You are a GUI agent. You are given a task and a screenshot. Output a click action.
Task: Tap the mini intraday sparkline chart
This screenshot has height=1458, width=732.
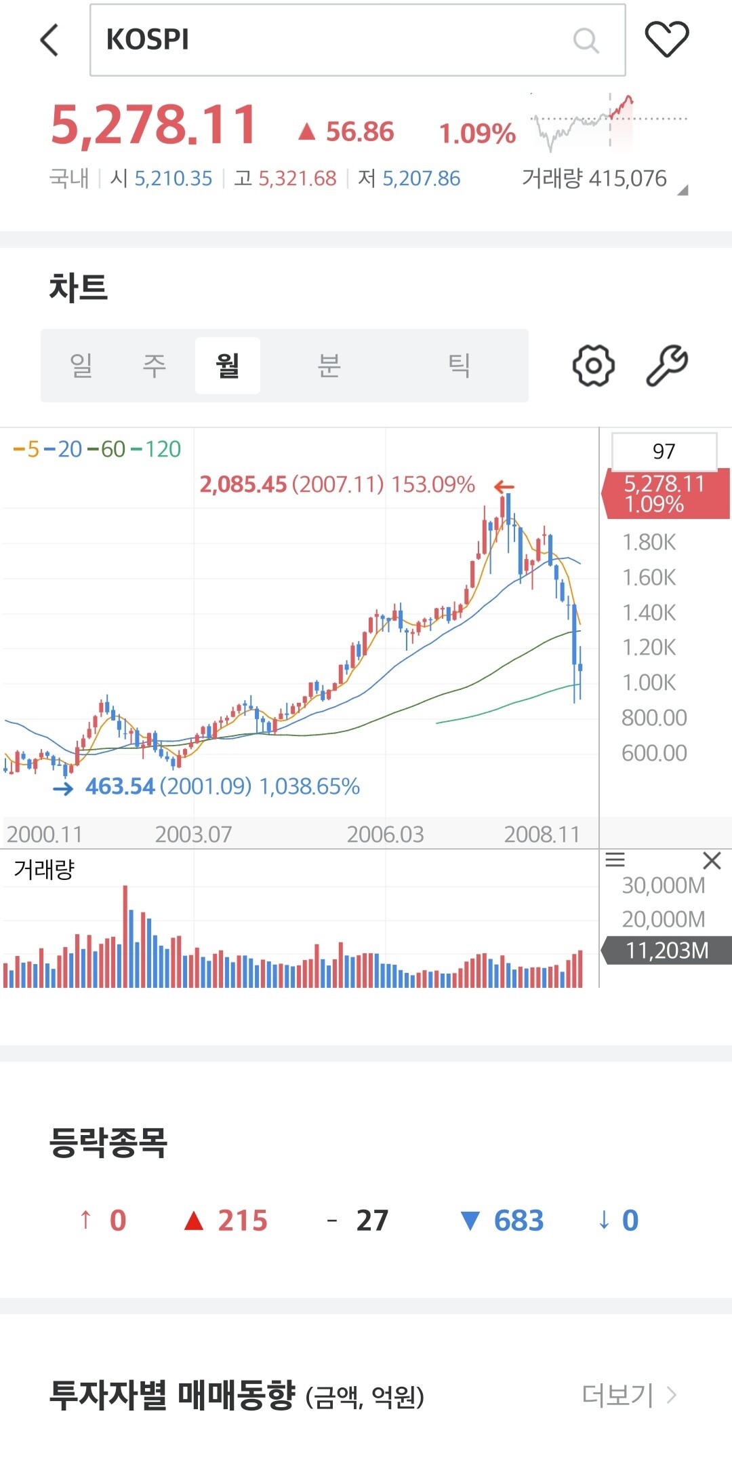608,122
